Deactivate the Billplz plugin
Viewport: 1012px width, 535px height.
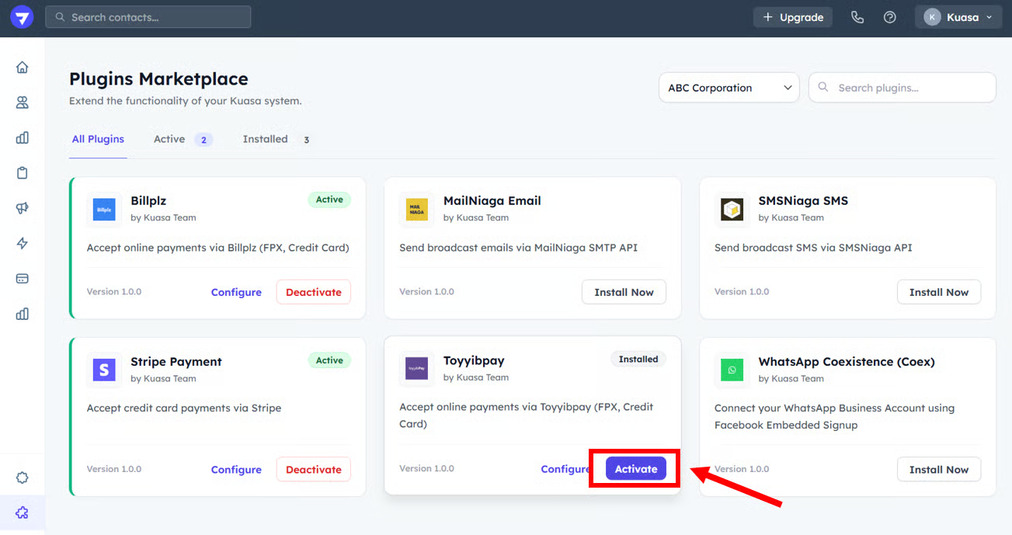tap(313, 292)
